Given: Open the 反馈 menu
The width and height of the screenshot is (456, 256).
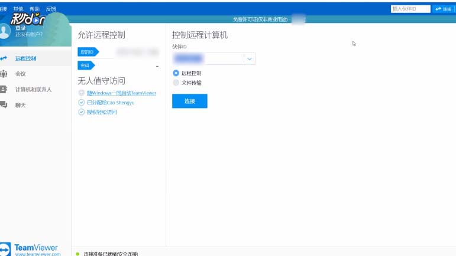Looking at the screenshot, I should coord(51,9).
